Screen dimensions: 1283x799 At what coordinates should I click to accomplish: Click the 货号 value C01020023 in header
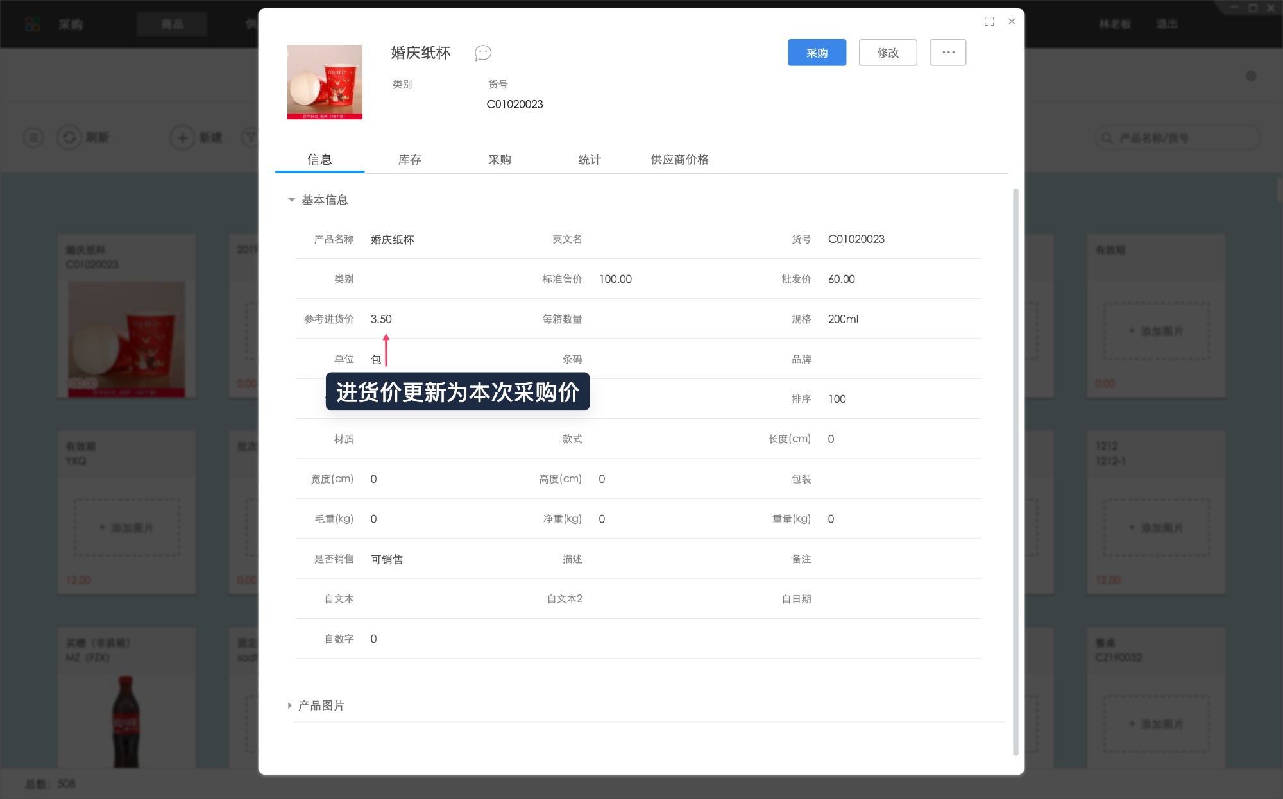tap(514, 104)
